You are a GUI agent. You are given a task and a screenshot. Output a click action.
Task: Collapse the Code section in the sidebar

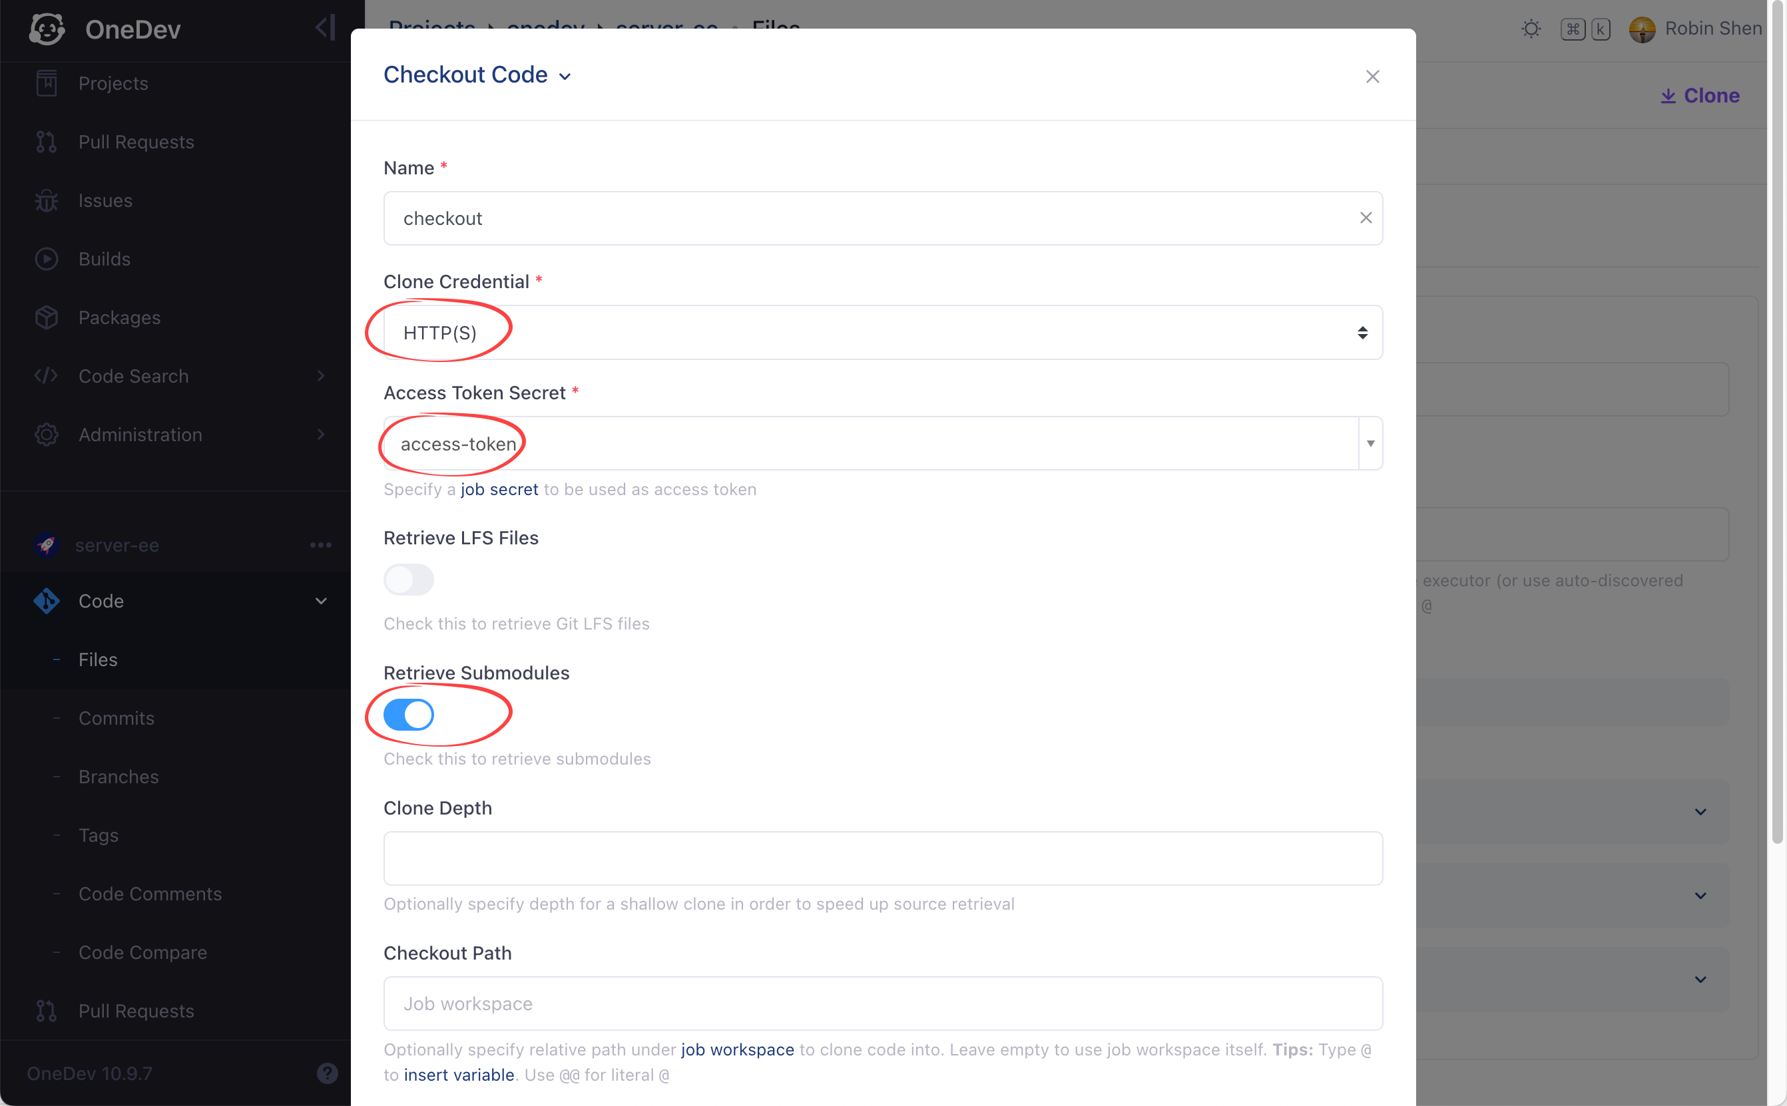coord(322,600)
